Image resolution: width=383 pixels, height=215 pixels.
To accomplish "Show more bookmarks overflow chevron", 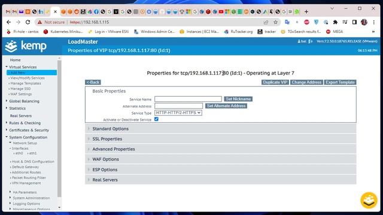I will pos(373,32).
